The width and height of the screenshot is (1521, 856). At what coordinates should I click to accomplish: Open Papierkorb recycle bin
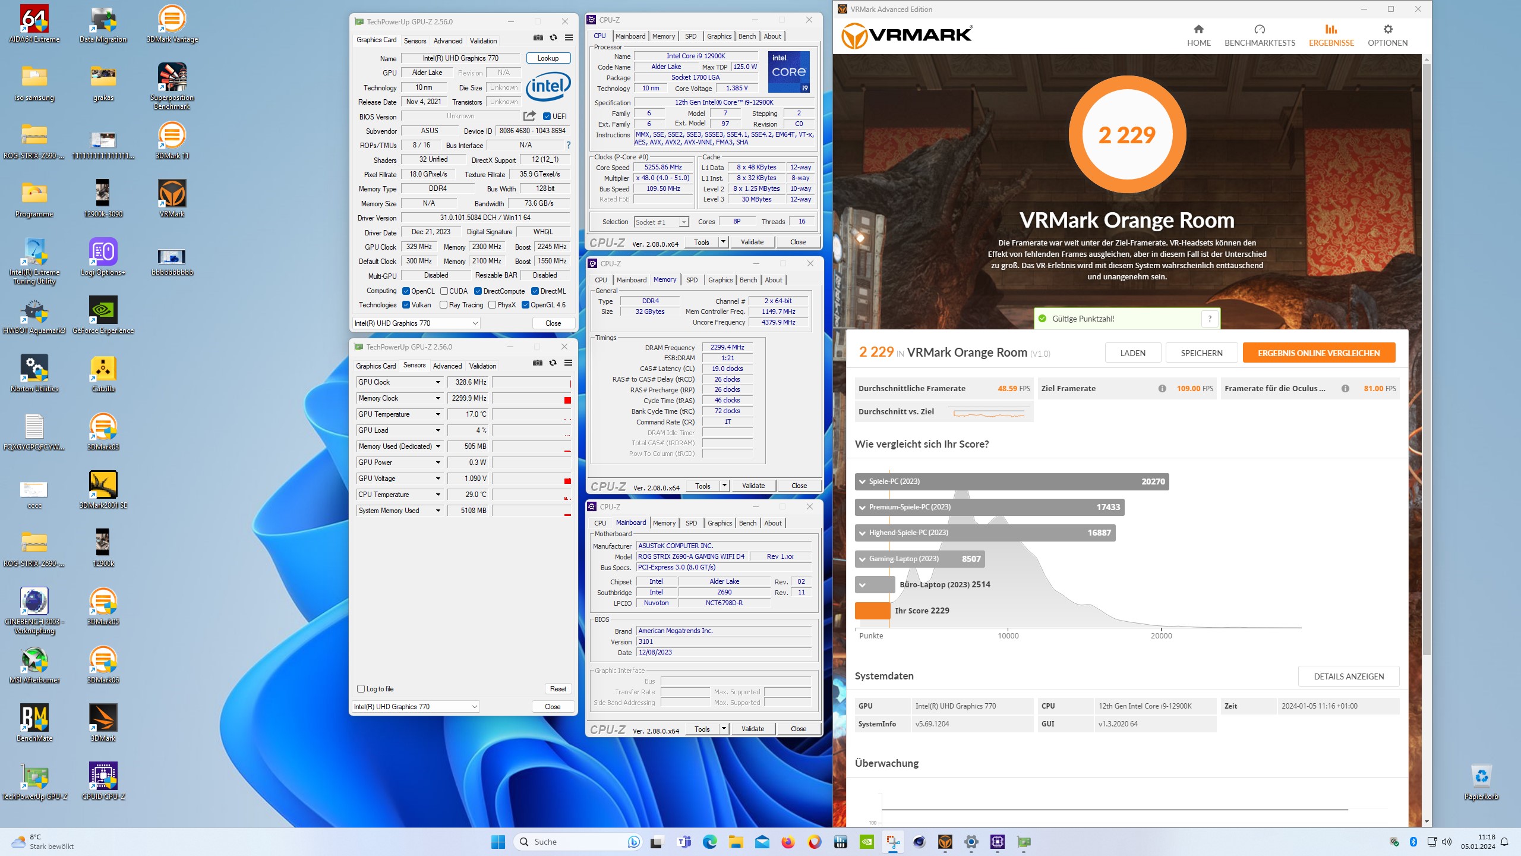(1481, 782)
